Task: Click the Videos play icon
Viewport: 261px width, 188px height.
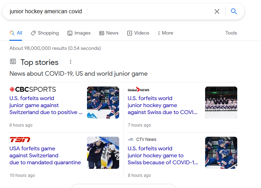Action: [x=130, y=33]
